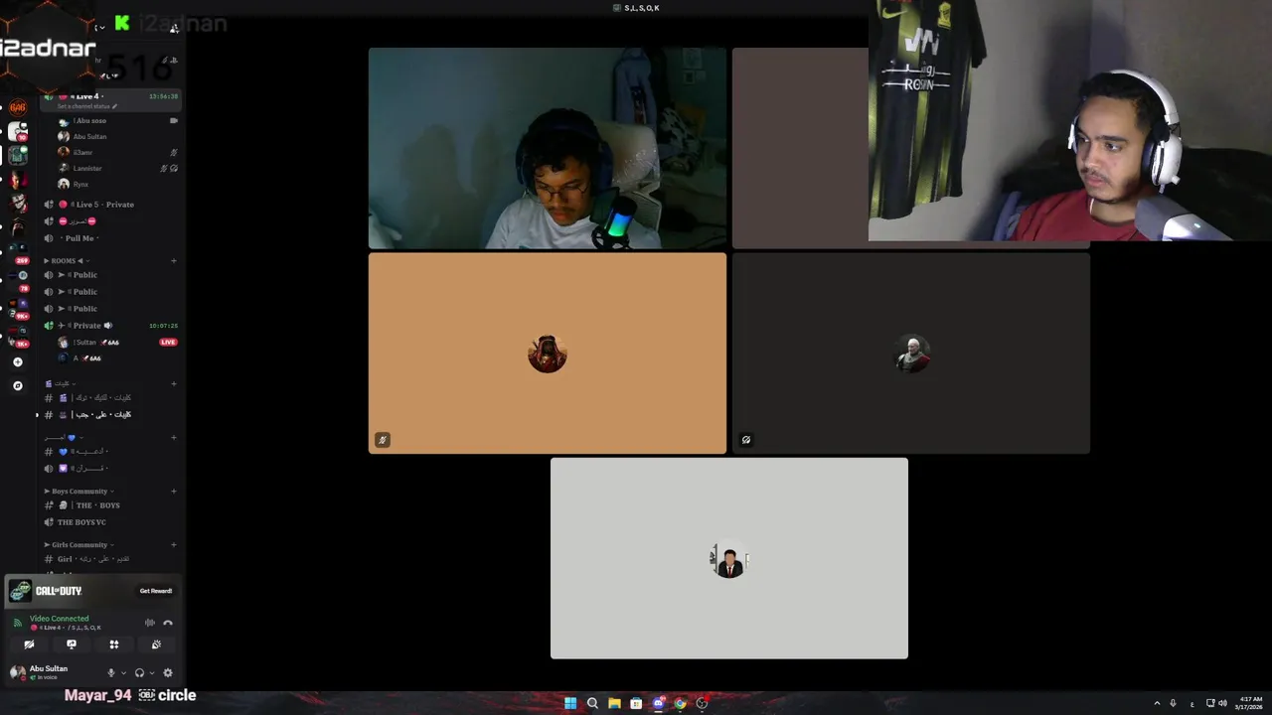
Task: Collapse Boys Community category
Action: click(79, 491)
